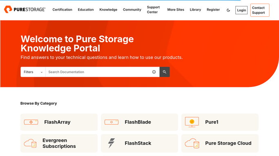Open the Pure Storage Cloud icon

point(192,143)
